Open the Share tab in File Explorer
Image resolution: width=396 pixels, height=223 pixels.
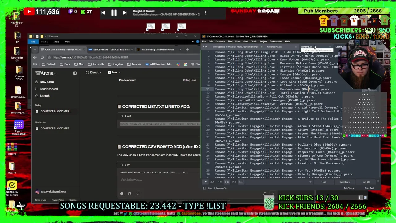(56, 42)
